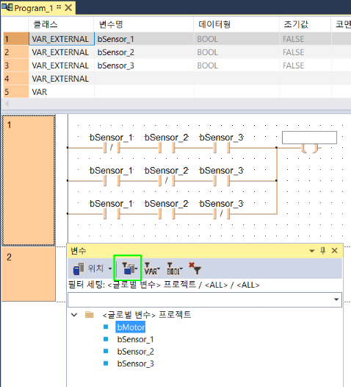Close the Program_1 tab
This screenshot has height=387, width=351.
click(68, 8)
